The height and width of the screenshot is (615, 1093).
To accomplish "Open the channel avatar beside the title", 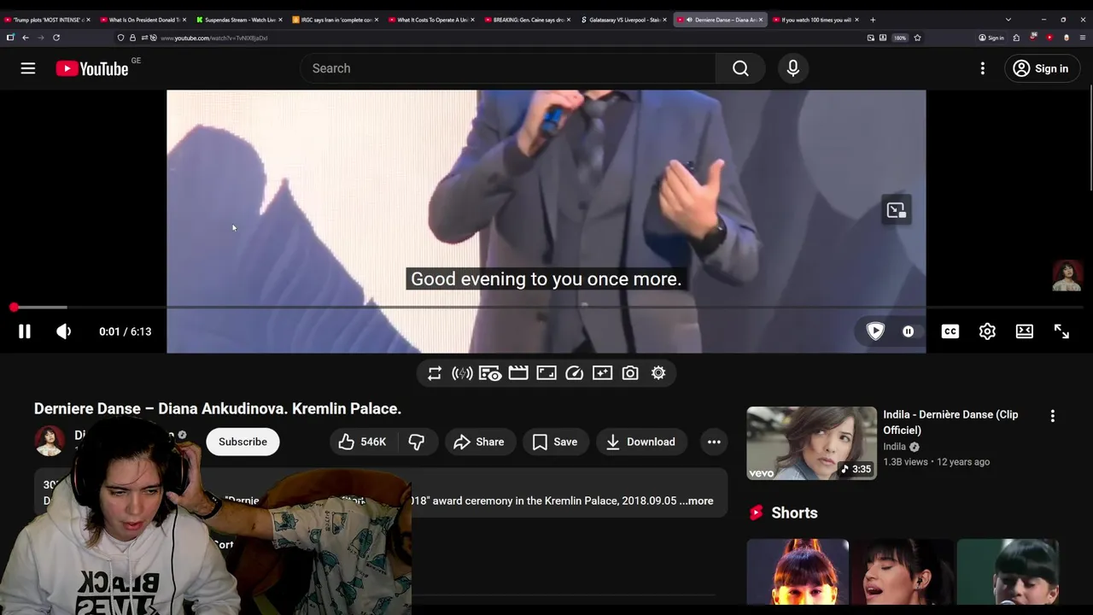I will 50,441.
